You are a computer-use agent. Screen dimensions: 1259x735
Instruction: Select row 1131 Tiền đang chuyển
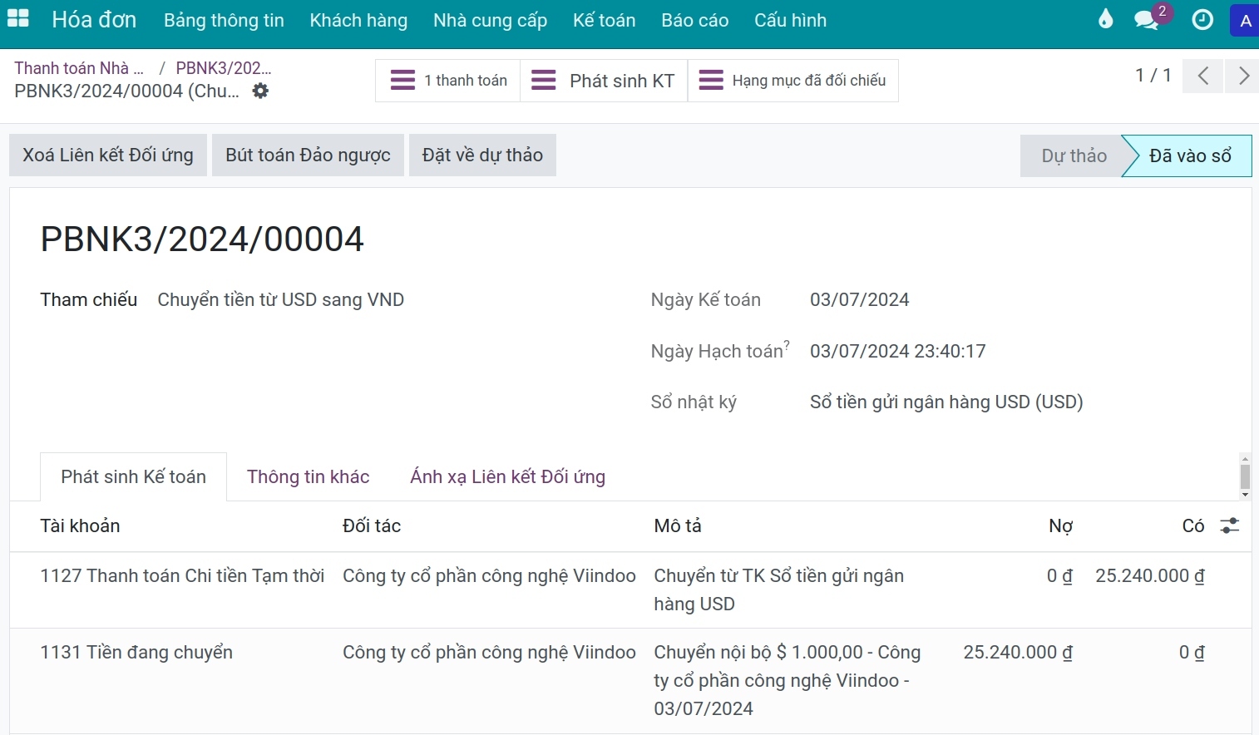click(630, 681)
